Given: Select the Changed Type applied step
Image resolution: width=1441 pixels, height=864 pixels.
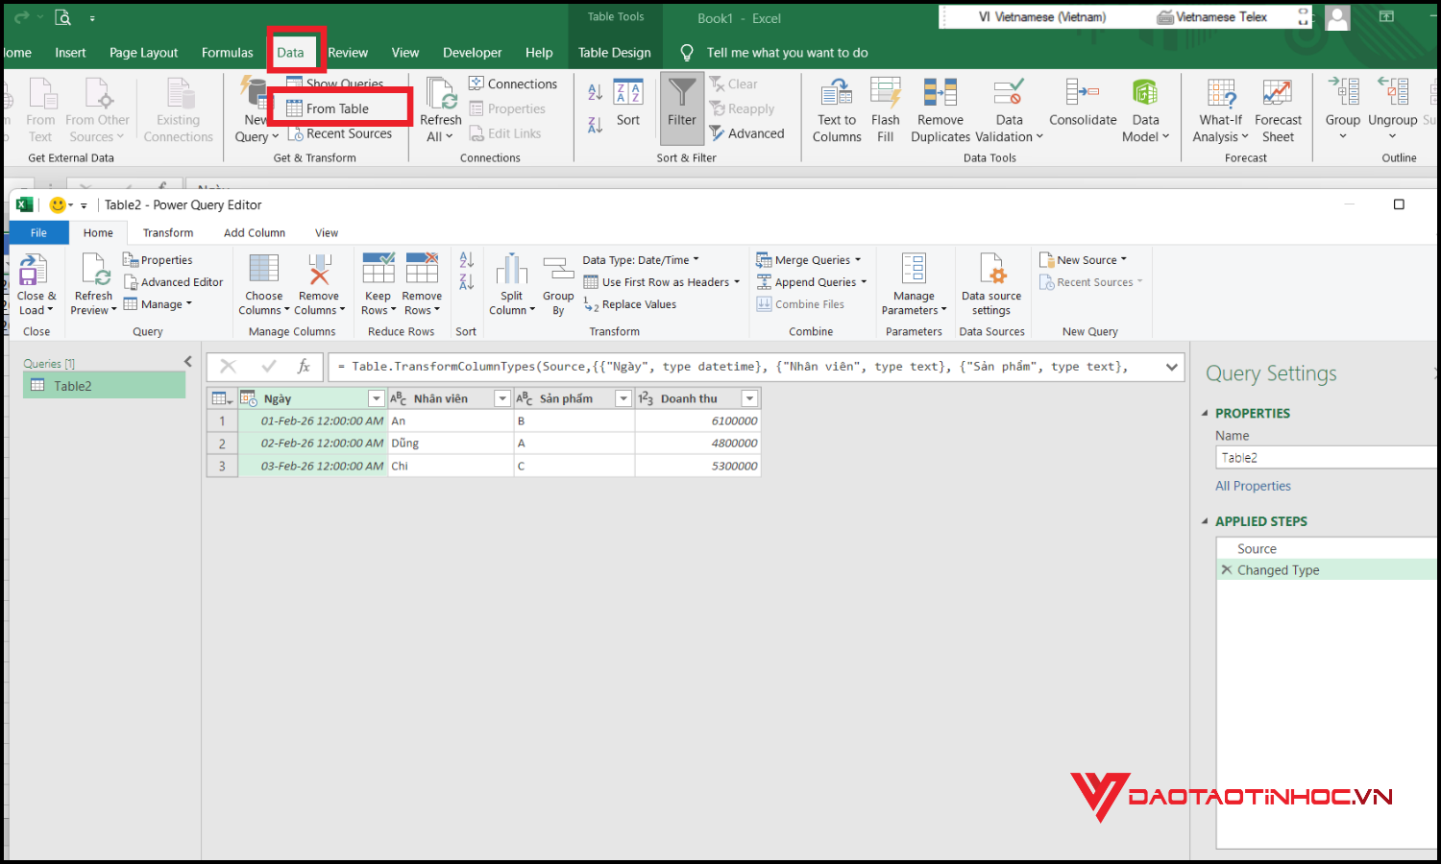Looking at the screenshot, I should click(1280, 569).
